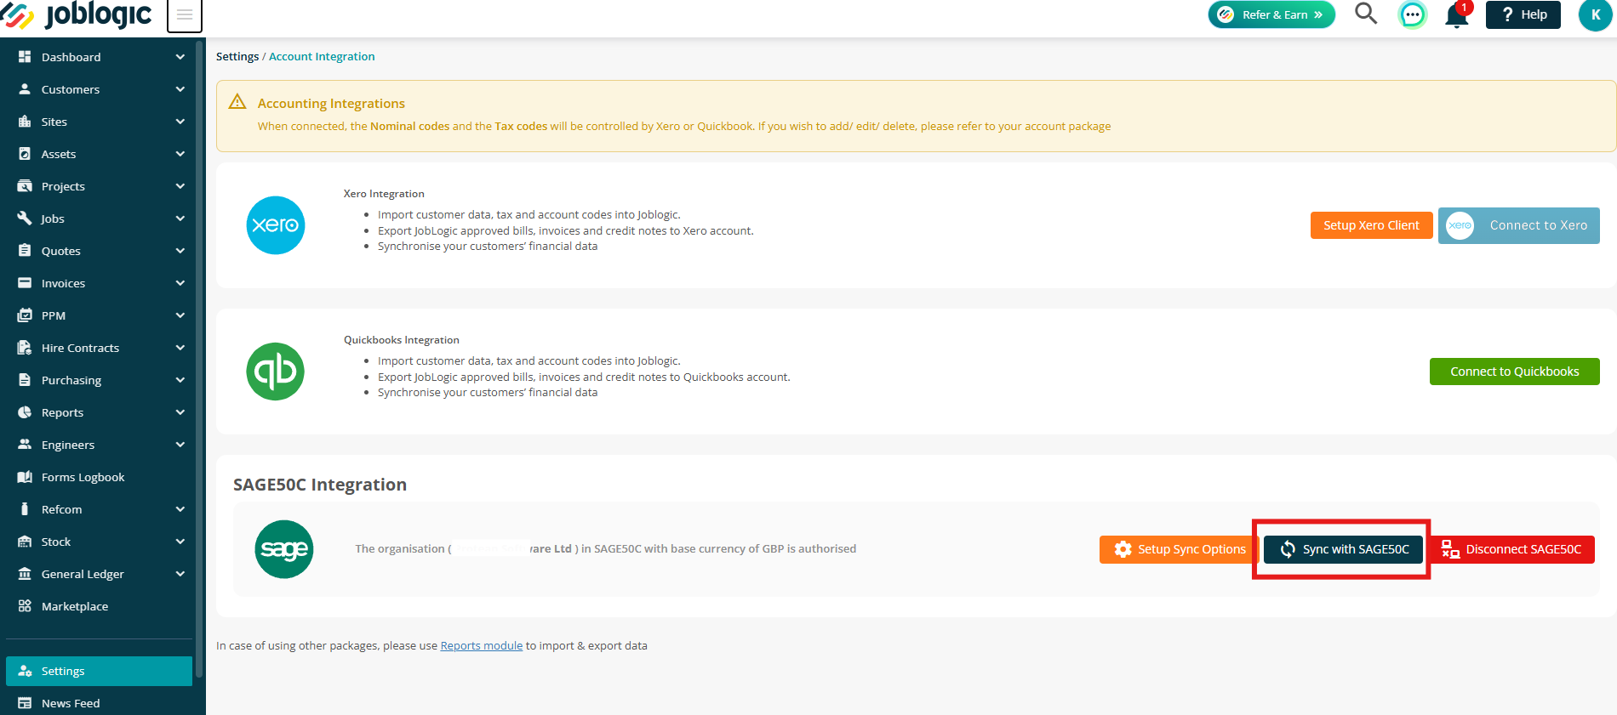Click the Setup Sync Options button

(x=1180, y=549)
